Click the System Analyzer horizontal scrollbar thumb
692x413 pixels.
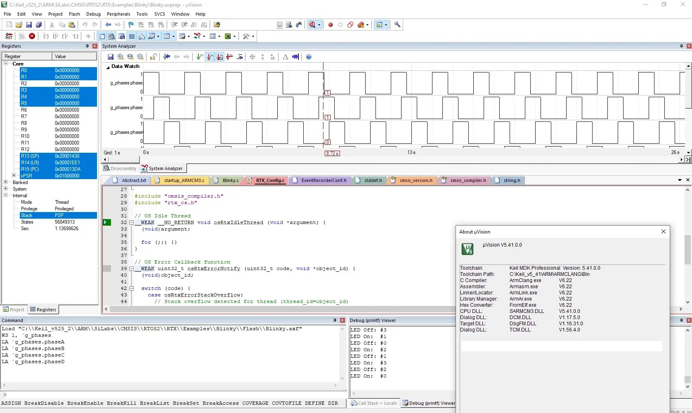pyautogui.click(x=124, y=159)
